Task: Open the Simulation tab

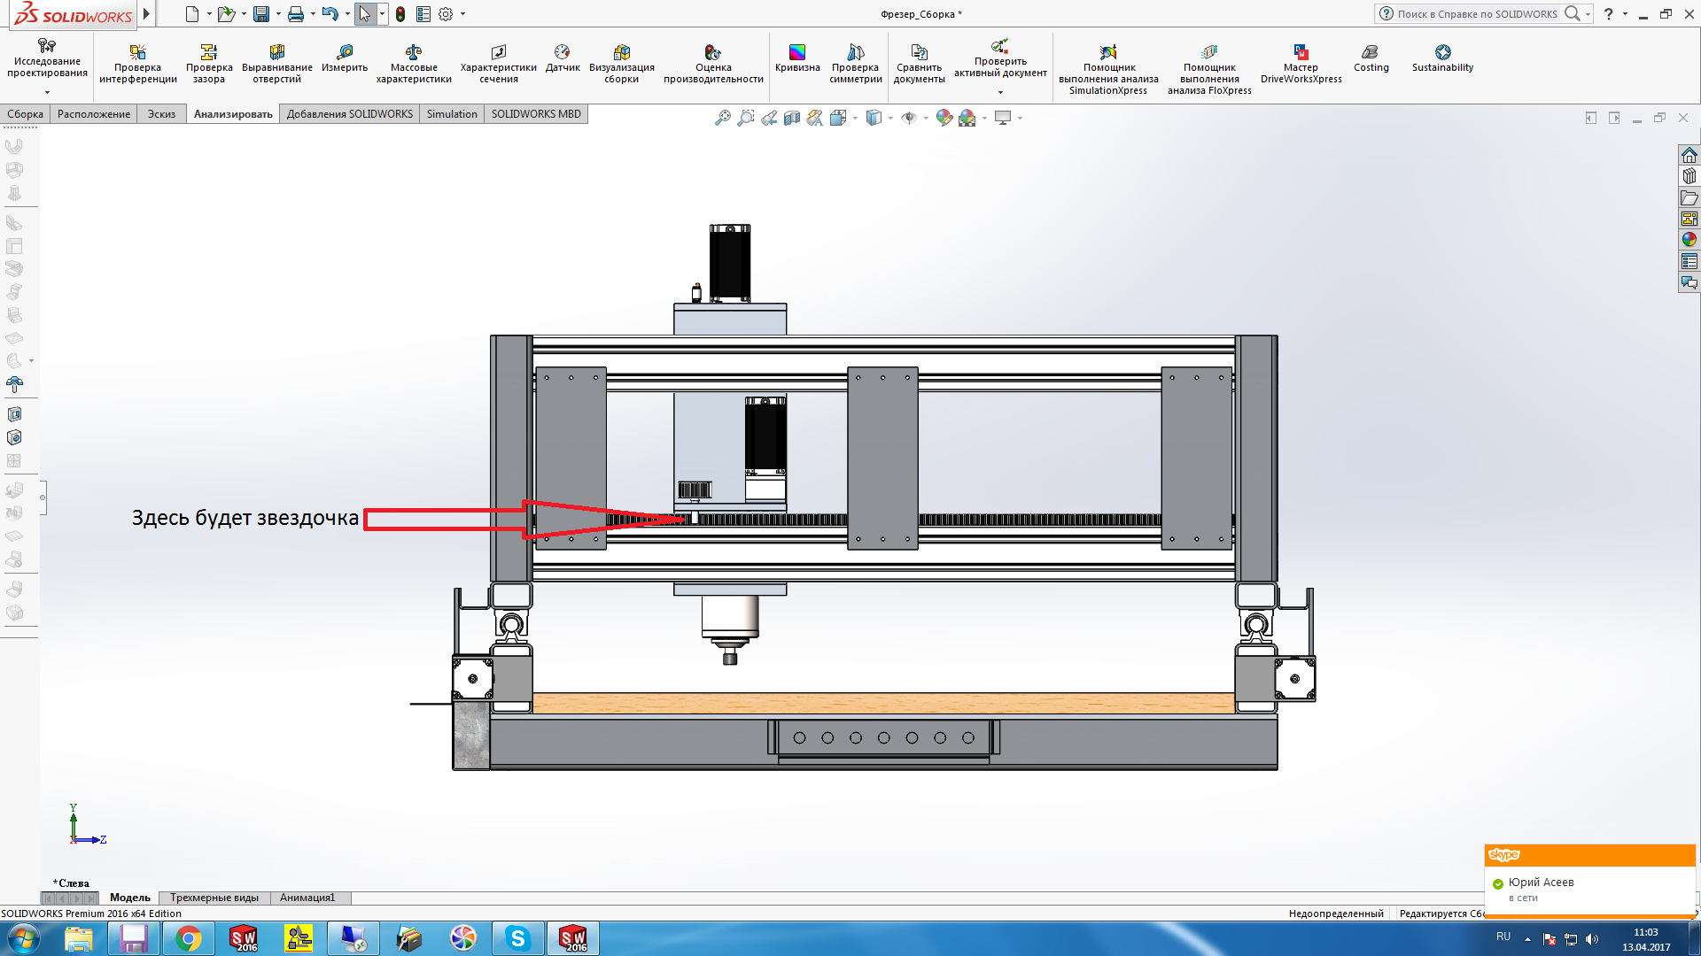Action: (451, 114)
